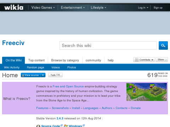The height and width of the screenshot is (127, 170).
Task: Click into the Search this wiki field
Action: tap(108, 46)
